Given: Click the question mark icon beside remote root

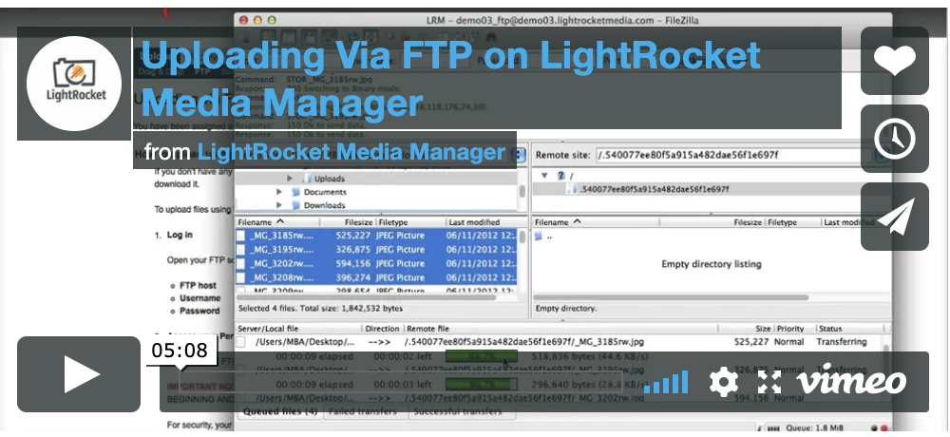Looking at the screenshot, I should tap(560, 175).
